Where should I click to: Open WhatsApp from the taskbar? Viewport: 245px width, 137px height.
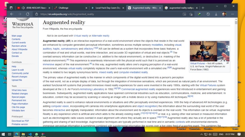tap(36, 134)
